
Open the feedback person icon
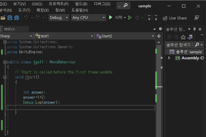(x=197, y=18)
